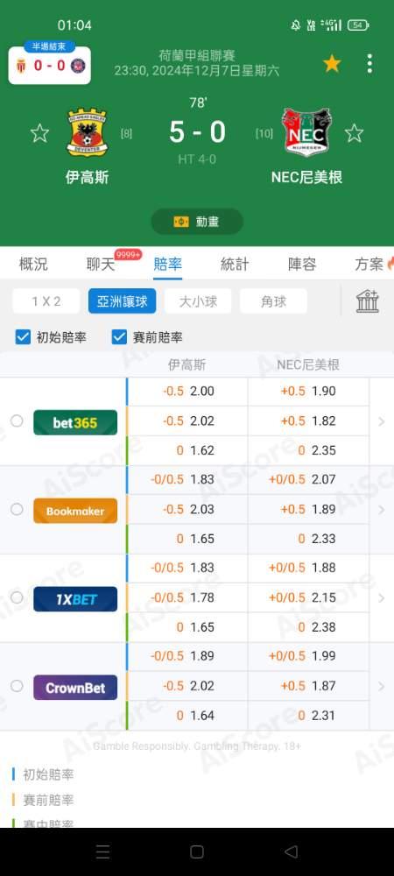
Task: Tap the muted notification bell icon
Action: coord(296,25)
